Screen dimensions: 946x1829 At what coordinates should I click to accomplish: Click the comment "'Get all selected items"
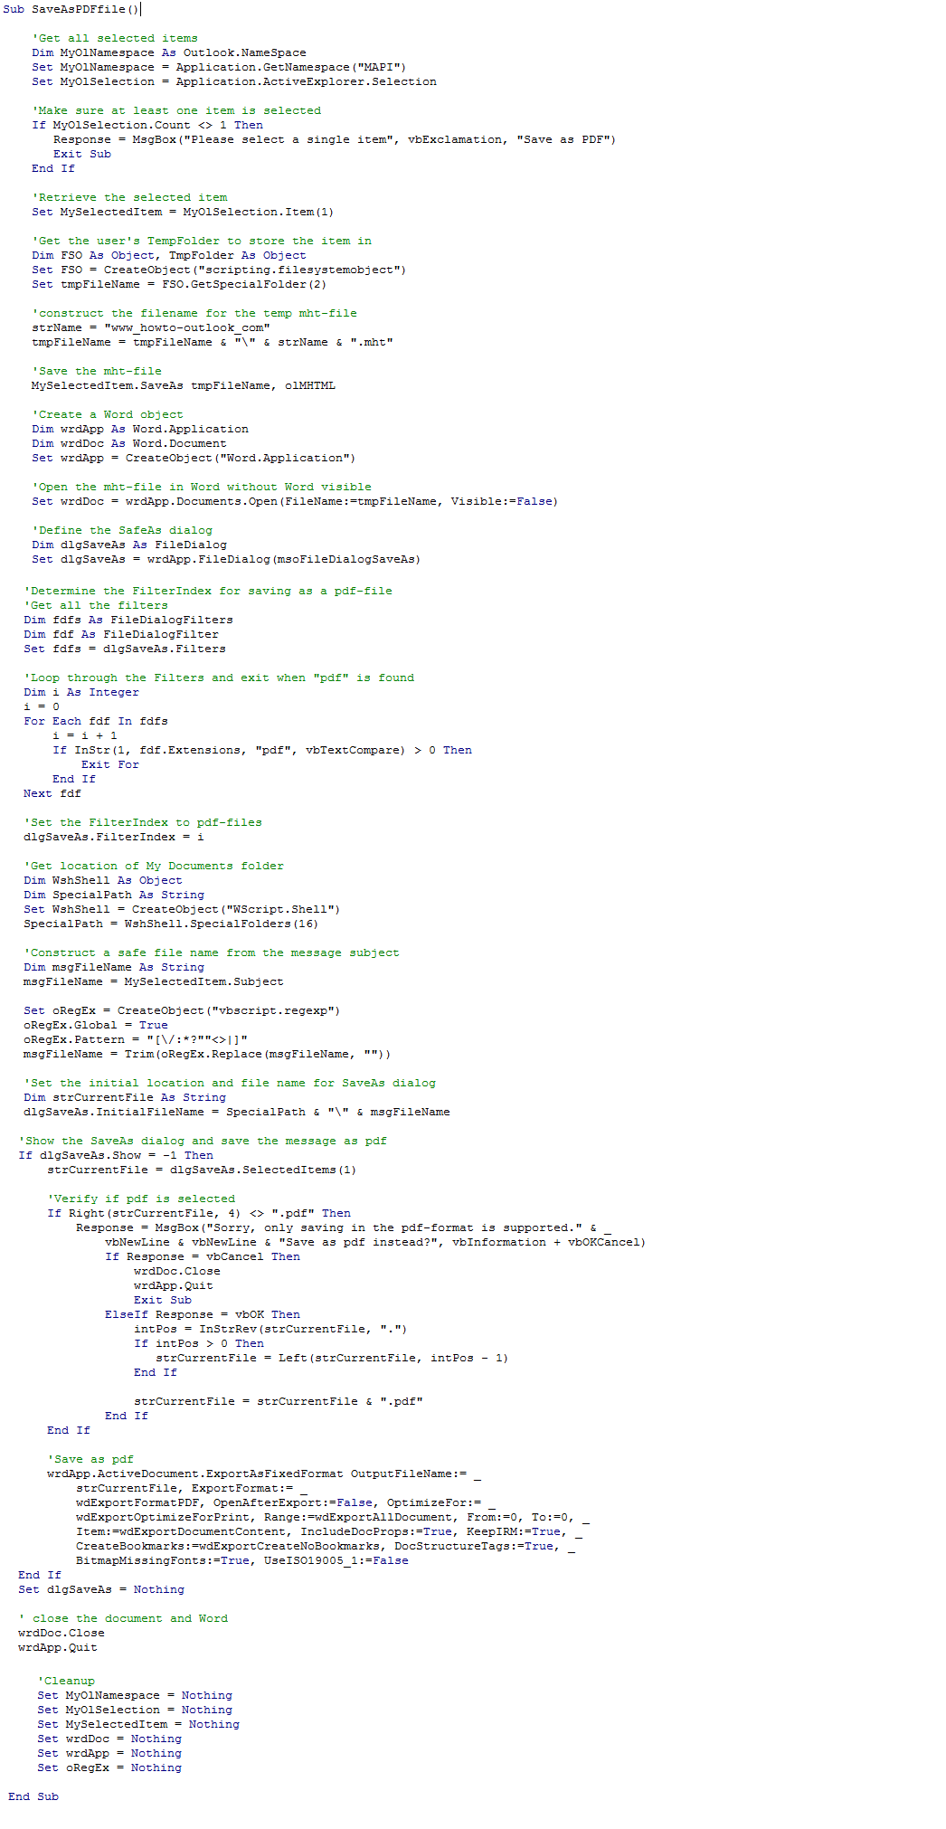coord(115,38)
